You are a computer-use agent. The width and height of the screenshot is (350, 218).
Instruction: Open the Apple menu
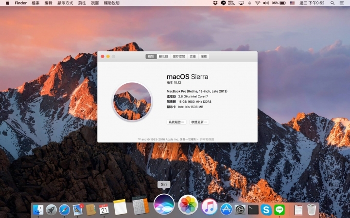click(7, 3)
